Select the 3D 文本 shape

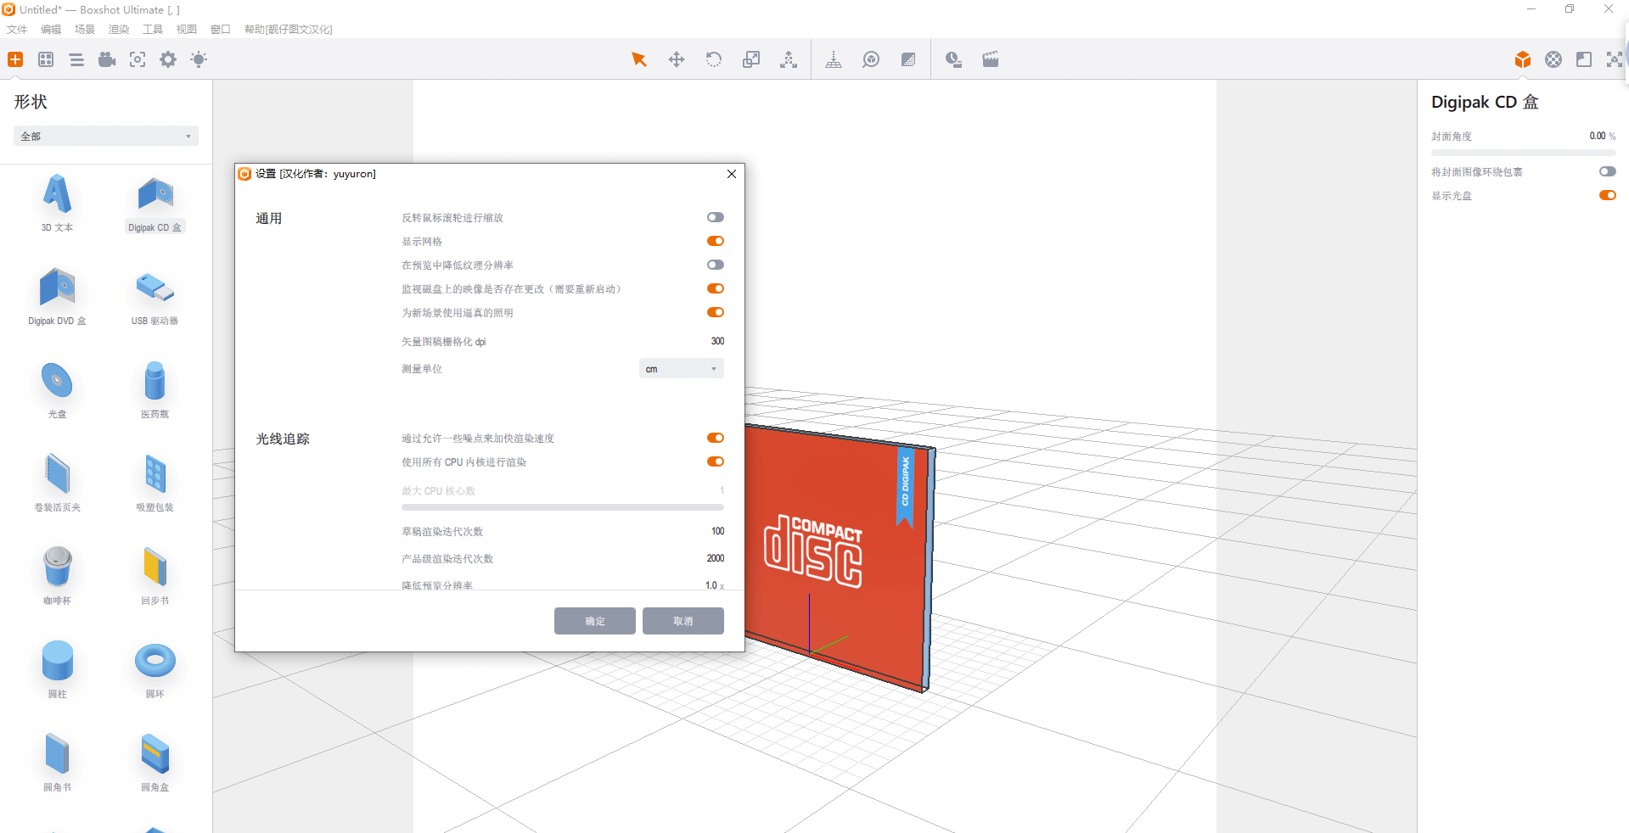tap(57, 203)
